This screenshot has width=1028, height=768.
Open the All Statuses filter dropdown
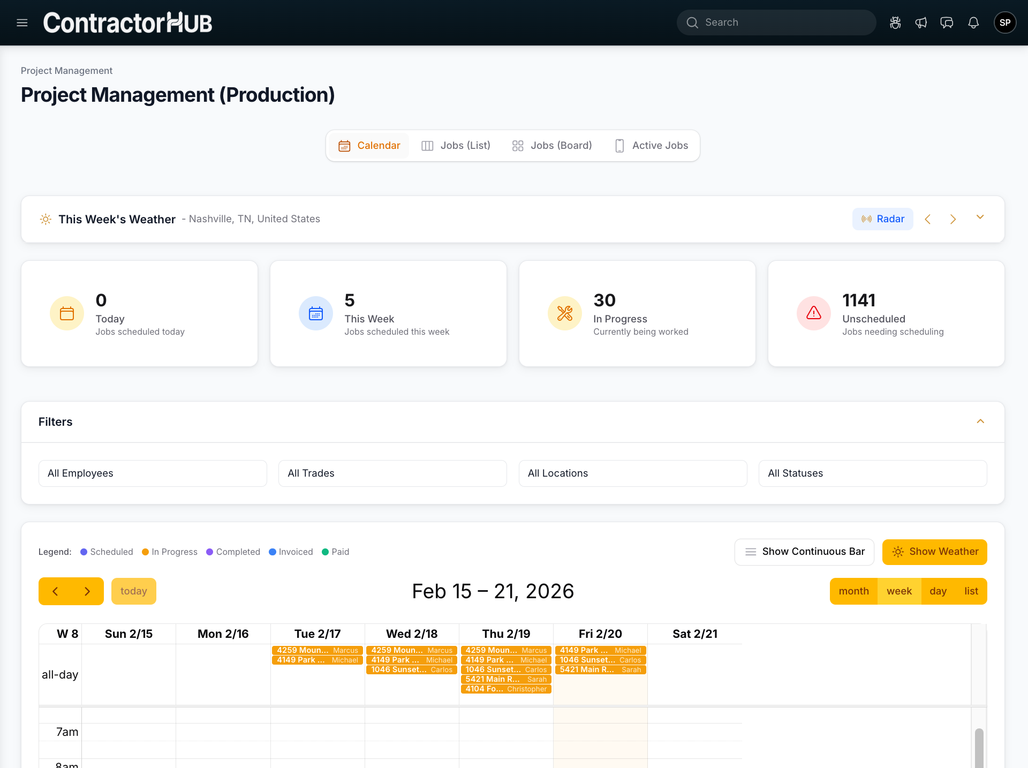[872, 473]
